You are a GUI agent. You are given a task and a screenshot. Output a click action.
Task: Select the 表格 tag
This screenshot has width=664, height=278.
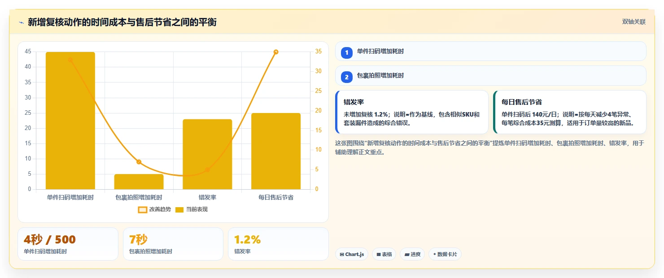(384, 254)
